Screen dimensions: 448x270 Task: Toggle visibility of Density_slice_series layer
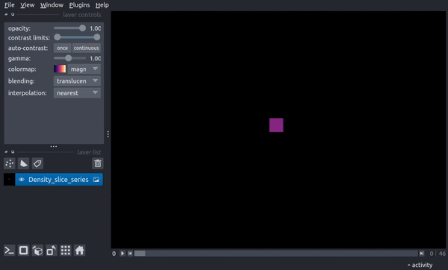pos(22,180)
